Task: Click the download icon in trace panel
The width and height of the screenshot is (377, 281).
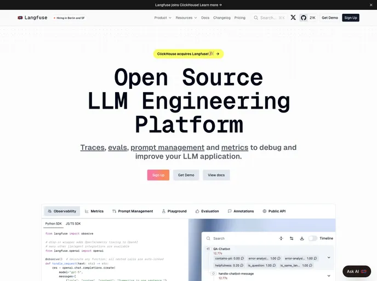Action: point(302,238)
